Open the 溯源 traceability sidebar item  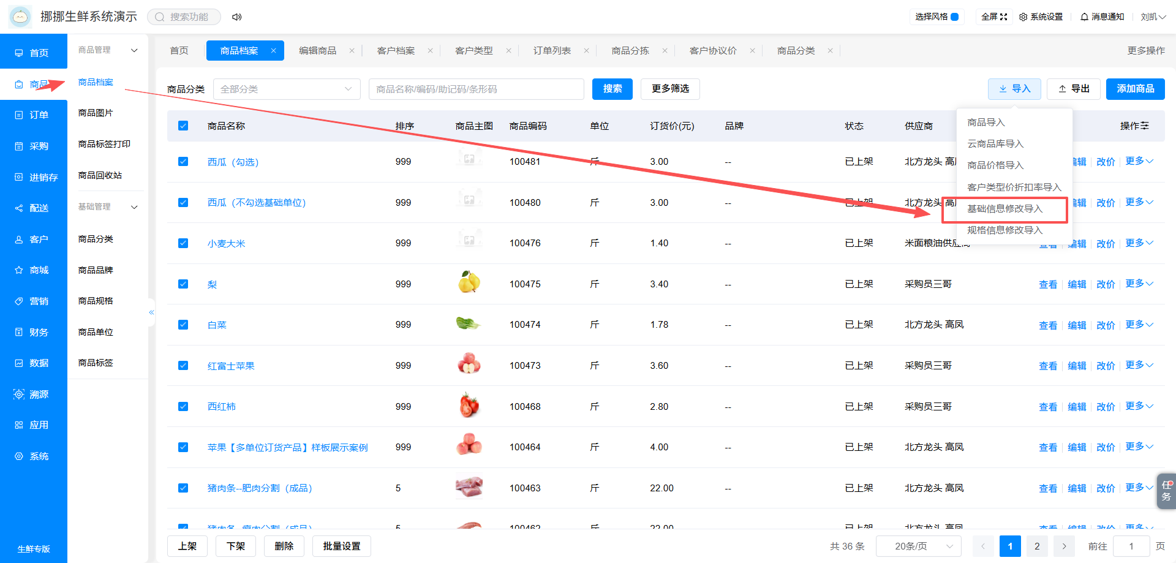point(33,395)
